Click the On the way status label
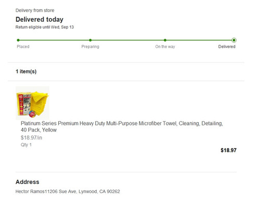260x216 pixels. (165, 47)
